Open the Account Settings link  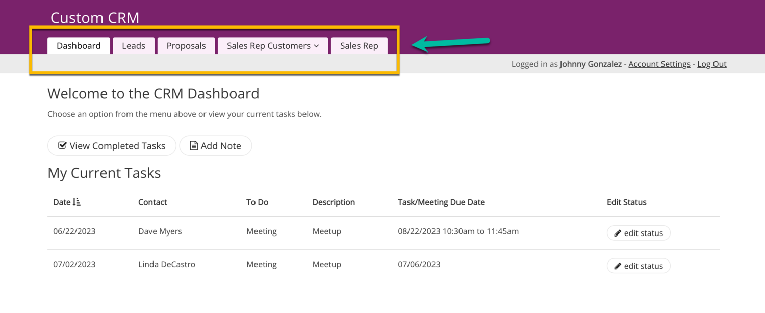pyautogui.click(x=659, y=64)
